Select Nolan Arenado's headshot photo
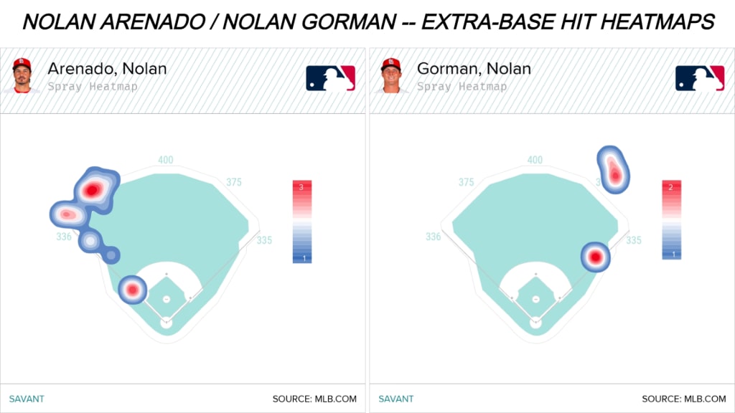Viewport: 735px width, 413px height. (x=22, y=76)
